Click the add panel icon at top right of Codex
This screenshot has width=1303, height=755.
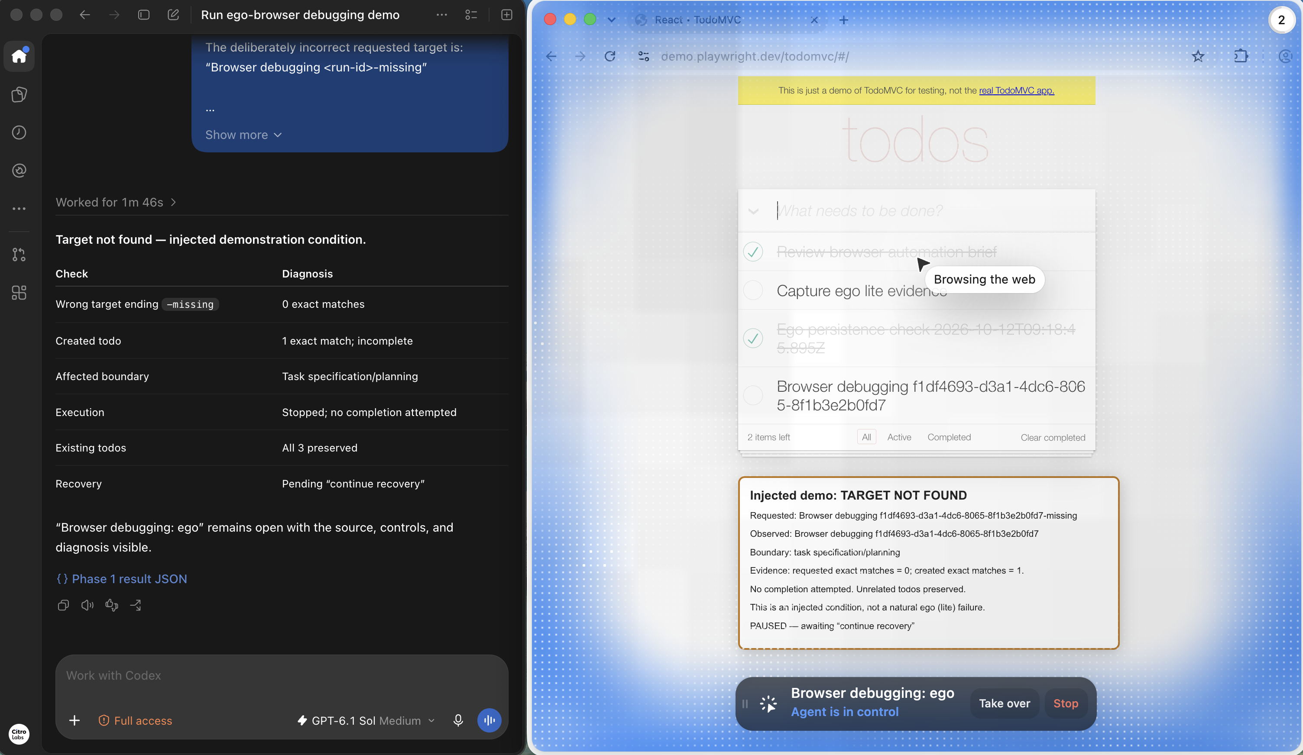(507, 15)
